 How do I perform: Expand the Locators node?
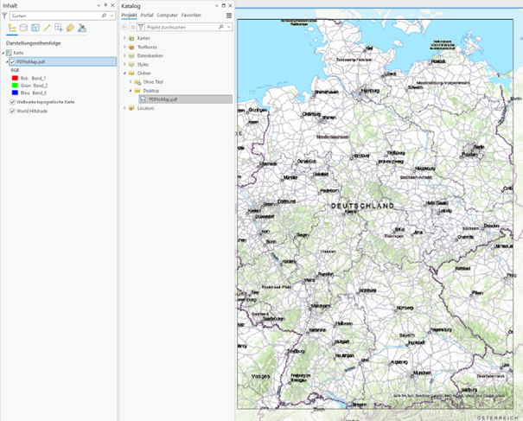click(124, 108)
